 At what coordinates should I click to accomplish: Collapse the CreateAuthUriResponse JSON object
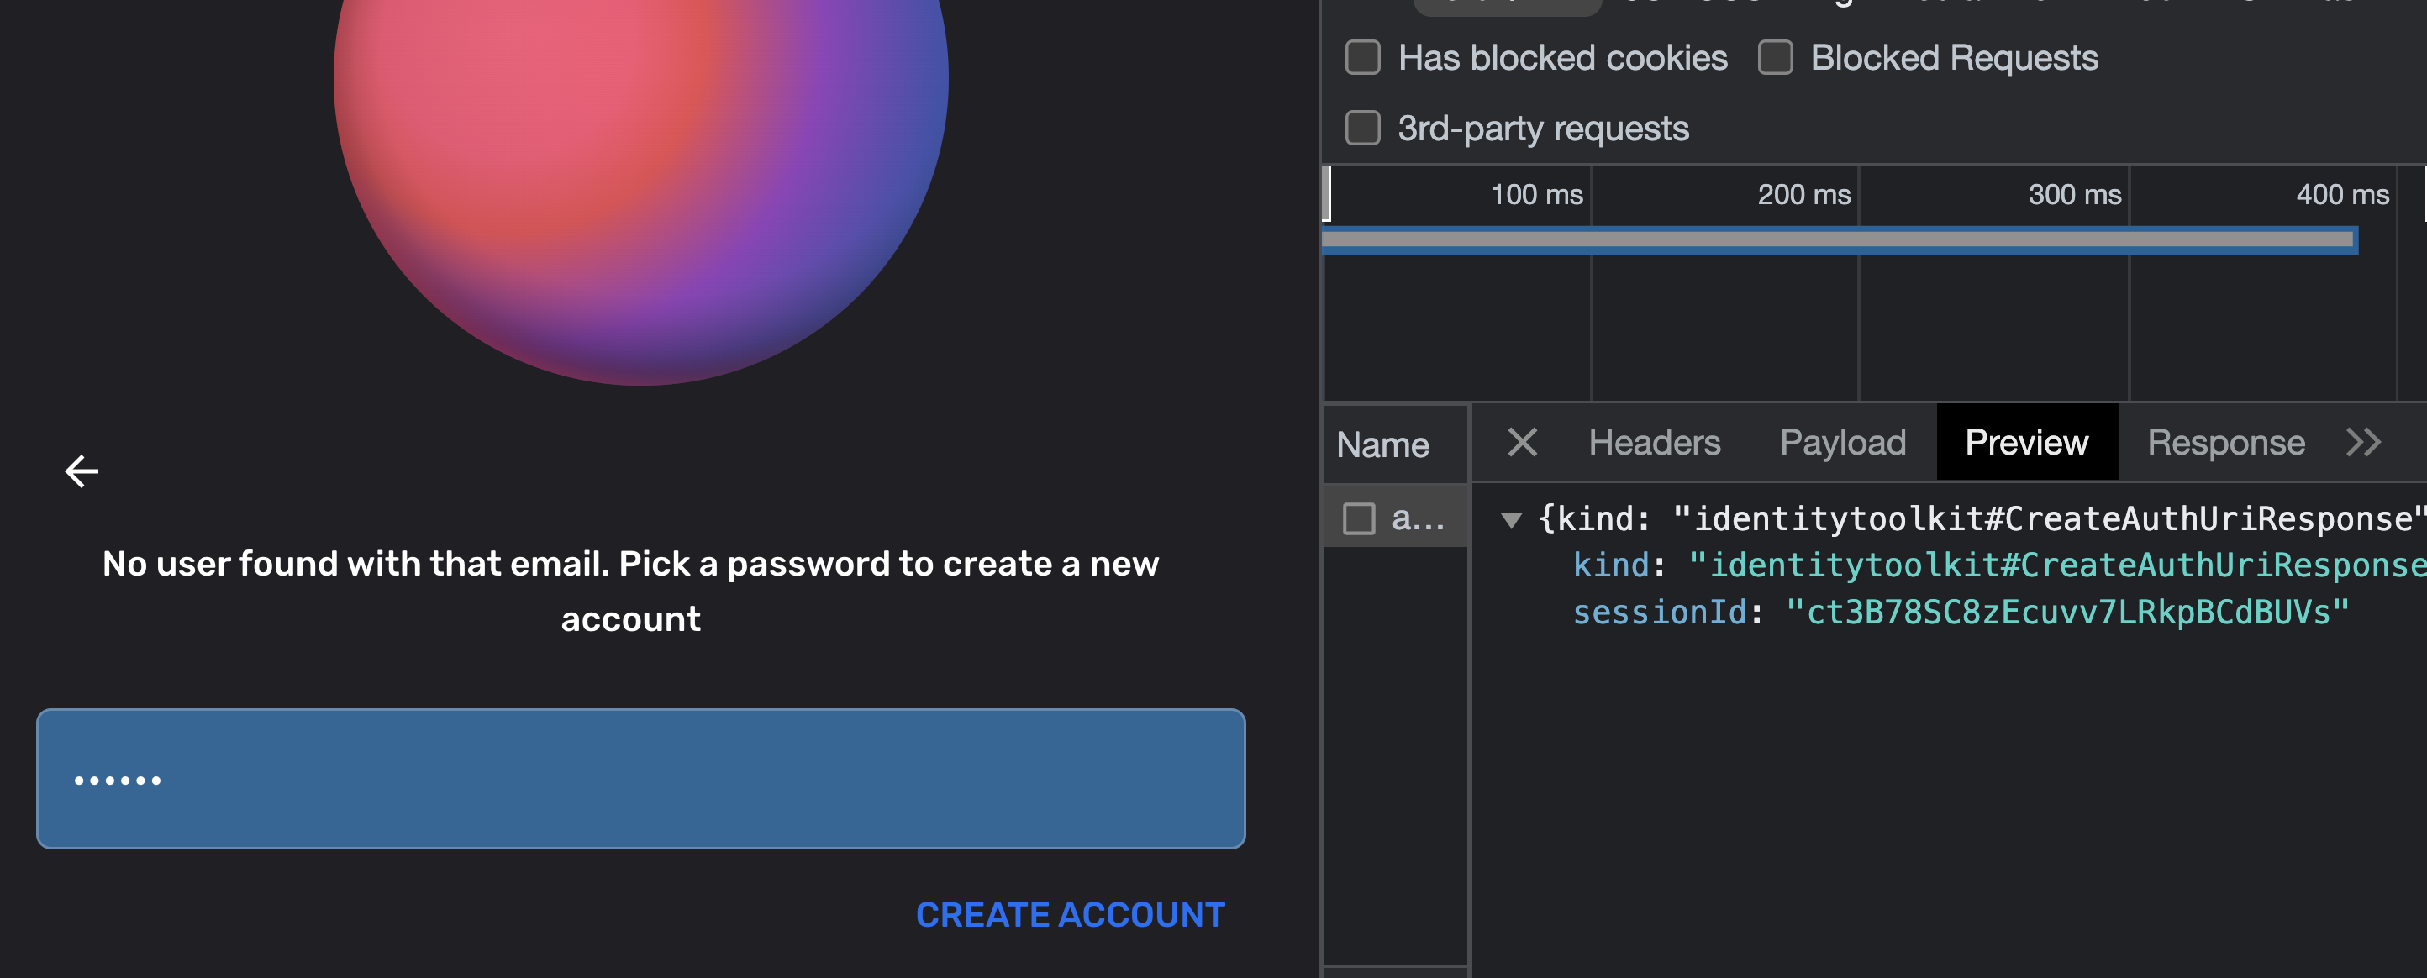(1512, 518)
